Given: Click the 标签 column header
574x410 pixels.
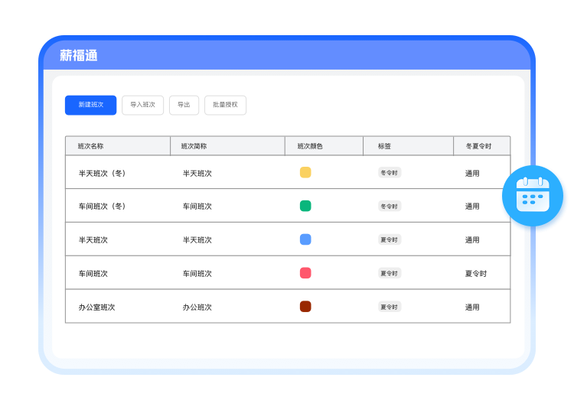Looking at the screenshot, I should coord(384,146).
